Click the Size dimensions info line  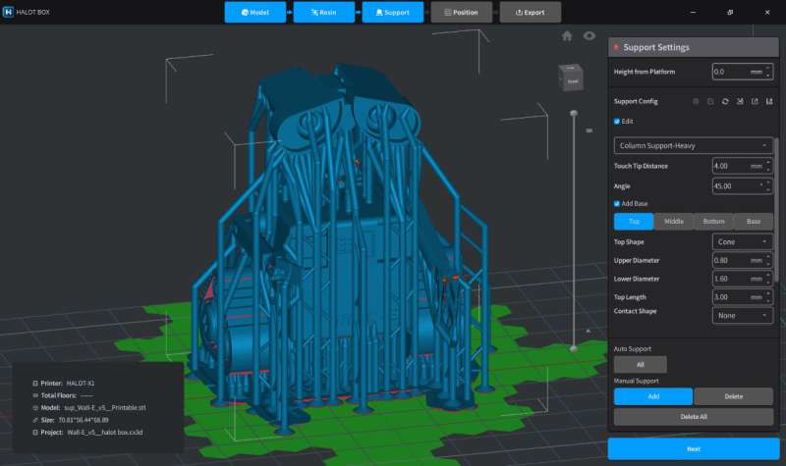[71, 420]
